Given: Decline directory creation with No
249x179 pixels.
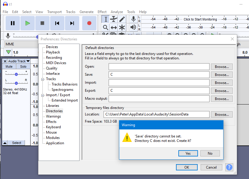Looking at the screenshot, I should pos(210,153).
